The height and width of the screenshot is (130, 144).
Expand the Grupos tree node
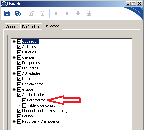click(x=14, y=89)
